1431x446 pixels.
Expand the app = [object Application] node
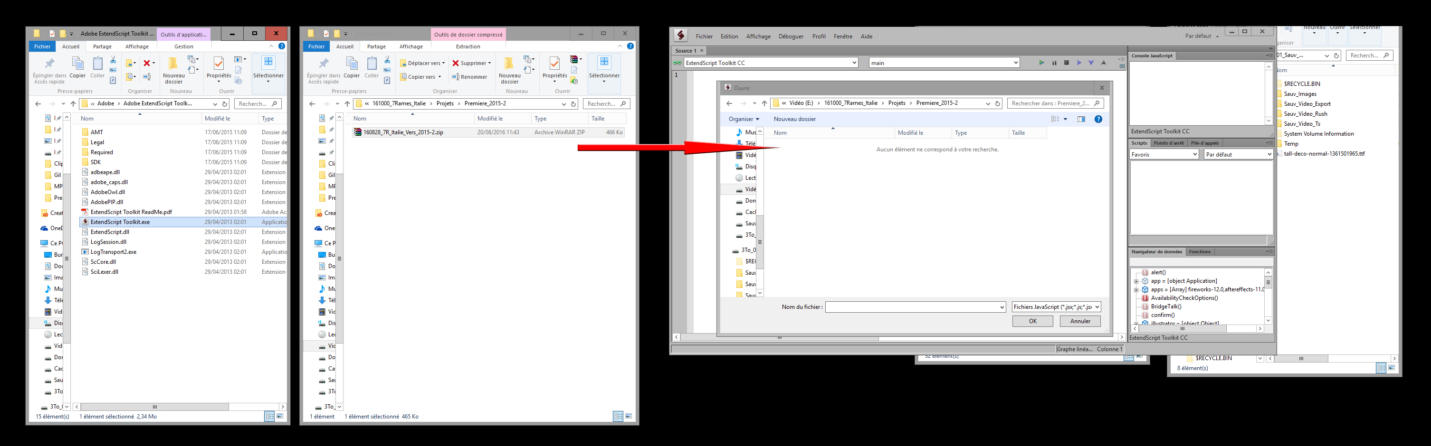coord(1136,281)
